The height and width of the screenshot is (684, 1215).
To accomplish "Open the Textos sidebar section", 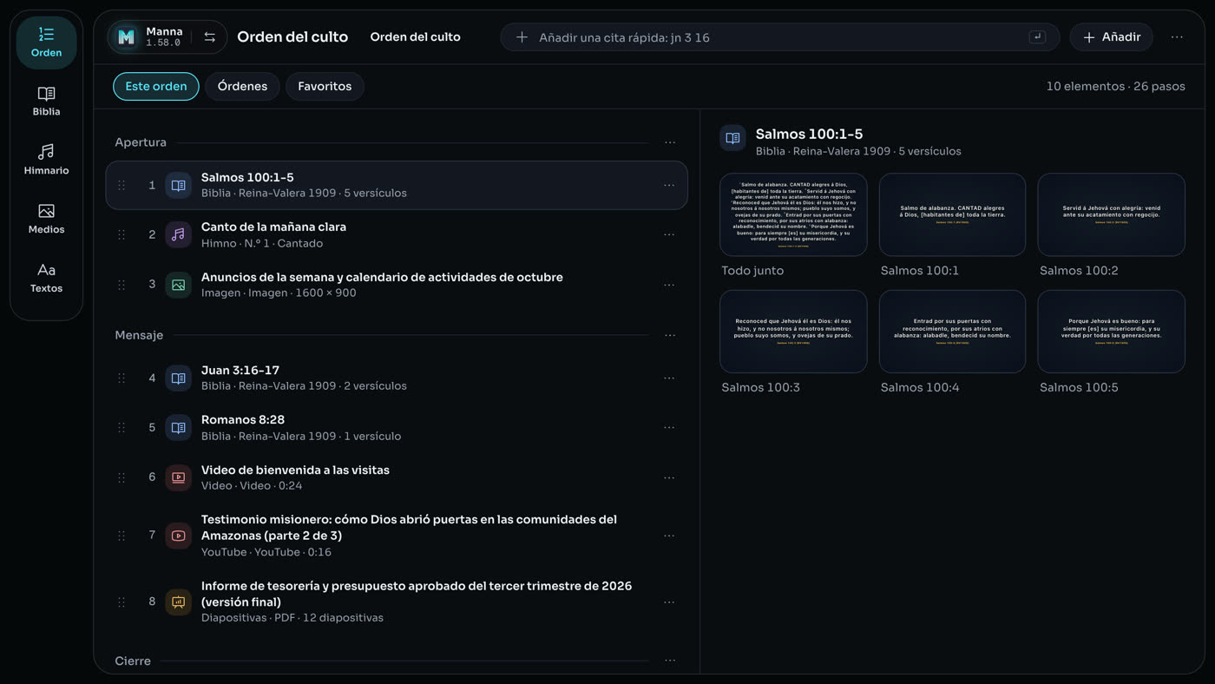I will point(46,278).
